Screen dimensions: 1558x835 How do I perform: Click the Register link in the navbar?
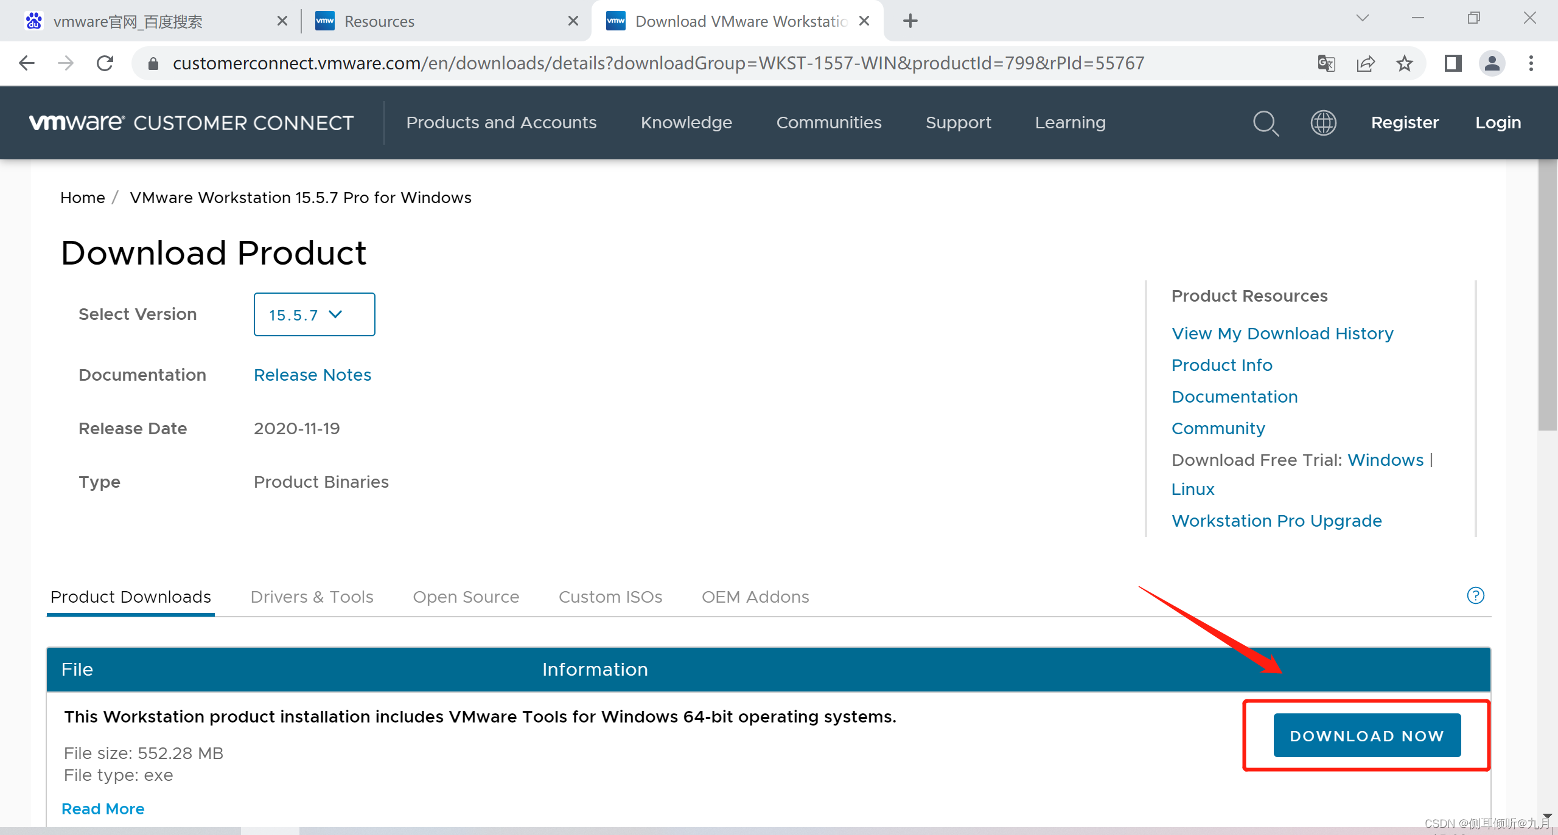pyautogui.click(x=1405, y=122)
